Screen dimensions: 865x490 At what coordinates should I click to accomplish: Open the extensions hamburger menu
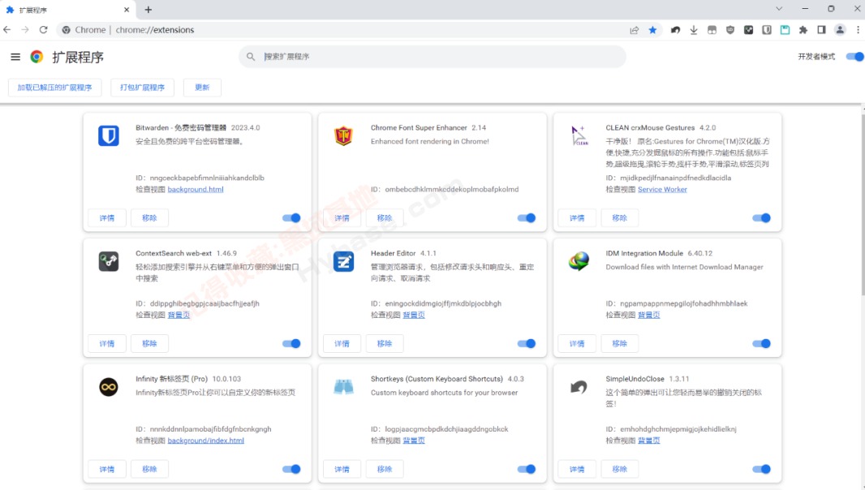click(x=15, y=57)
